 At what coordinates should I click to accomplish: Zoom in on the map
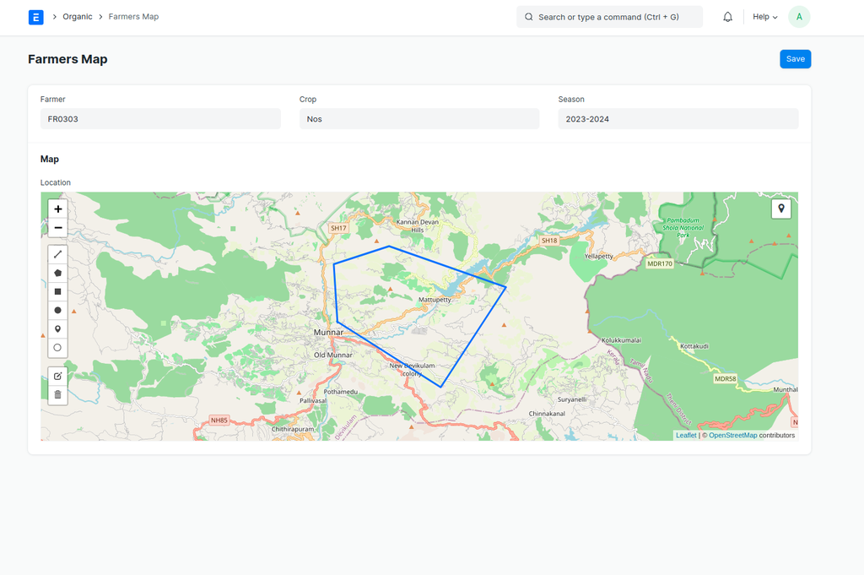[57, 209]
